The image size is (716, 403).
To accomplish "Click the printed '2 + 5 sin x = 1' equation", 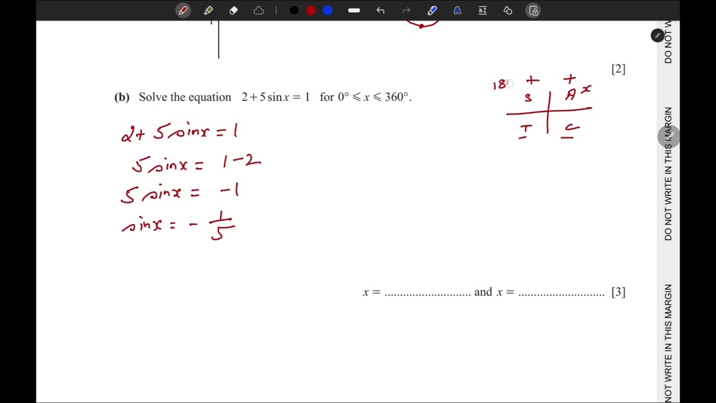I will coord(275,97).
